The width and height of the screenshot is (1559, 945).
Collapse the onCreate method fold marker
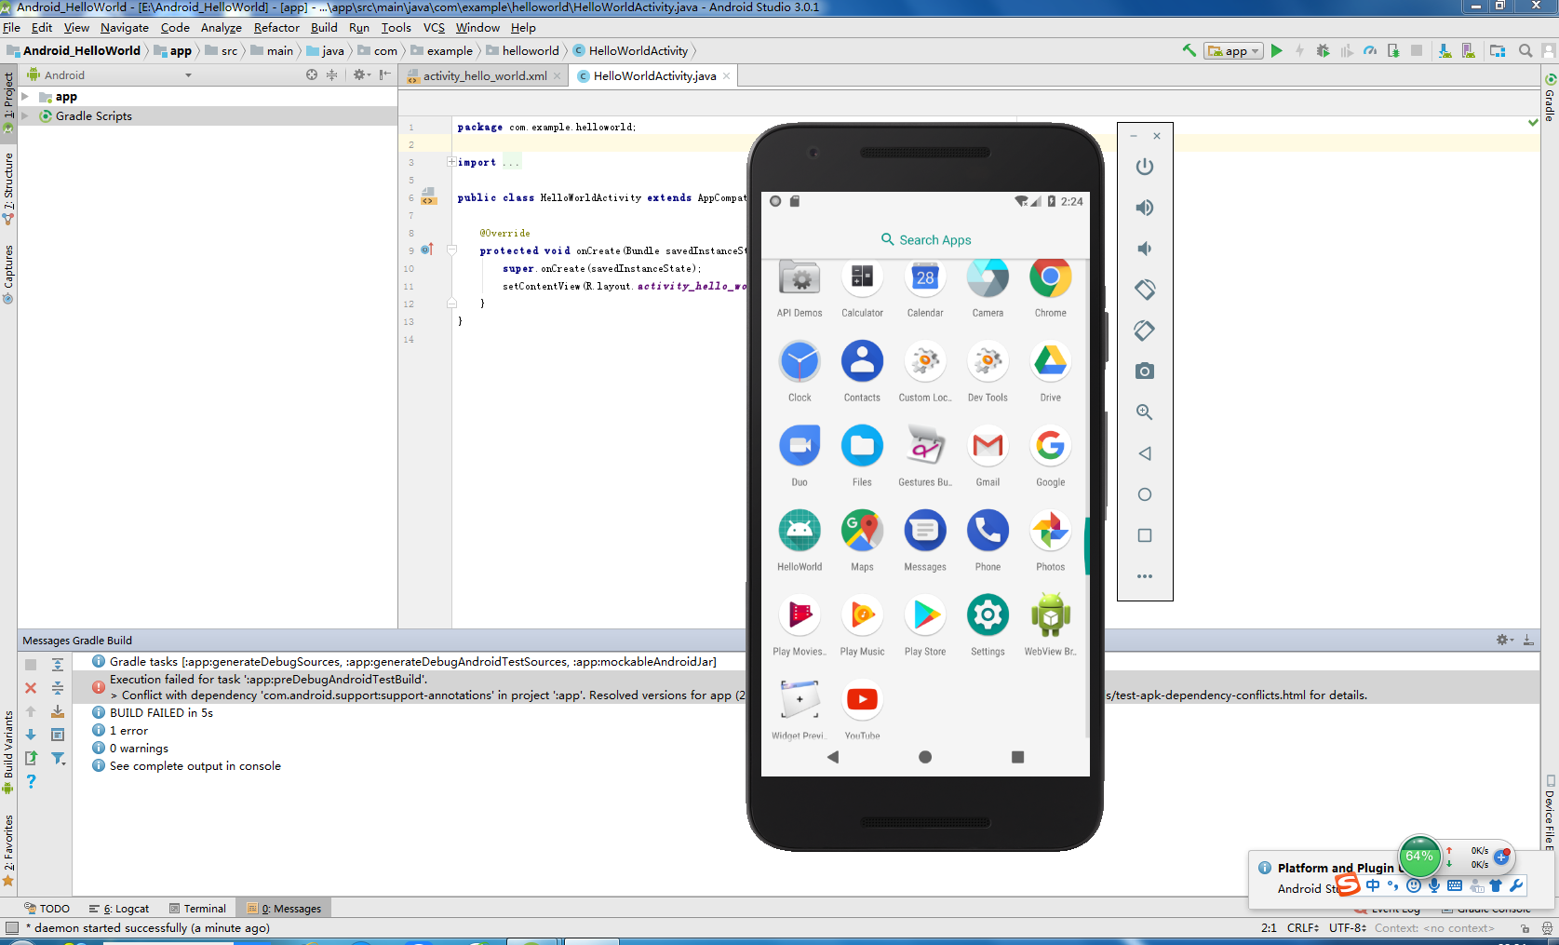(451, 250)
